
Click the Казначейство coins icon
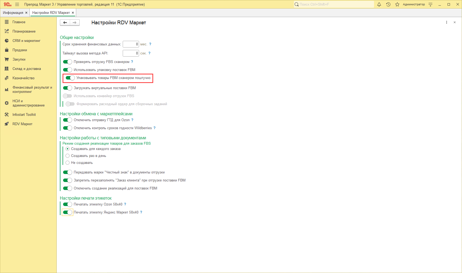tap(7, 78)
